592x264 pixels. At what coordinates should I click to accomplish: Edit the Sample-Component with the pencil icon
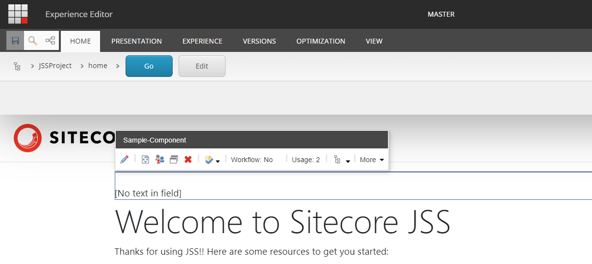(x=125, y=160)
